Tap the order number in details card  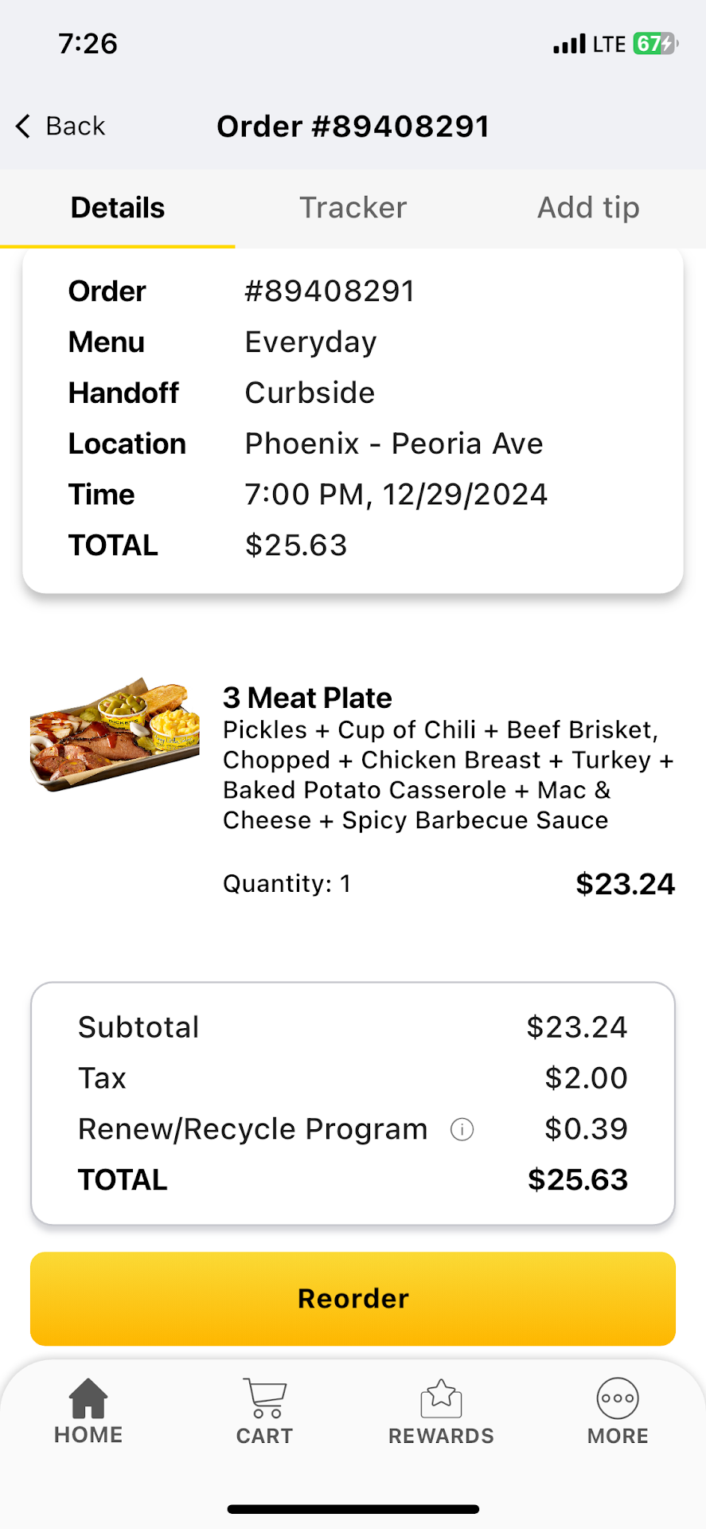[x=330, y=291]
